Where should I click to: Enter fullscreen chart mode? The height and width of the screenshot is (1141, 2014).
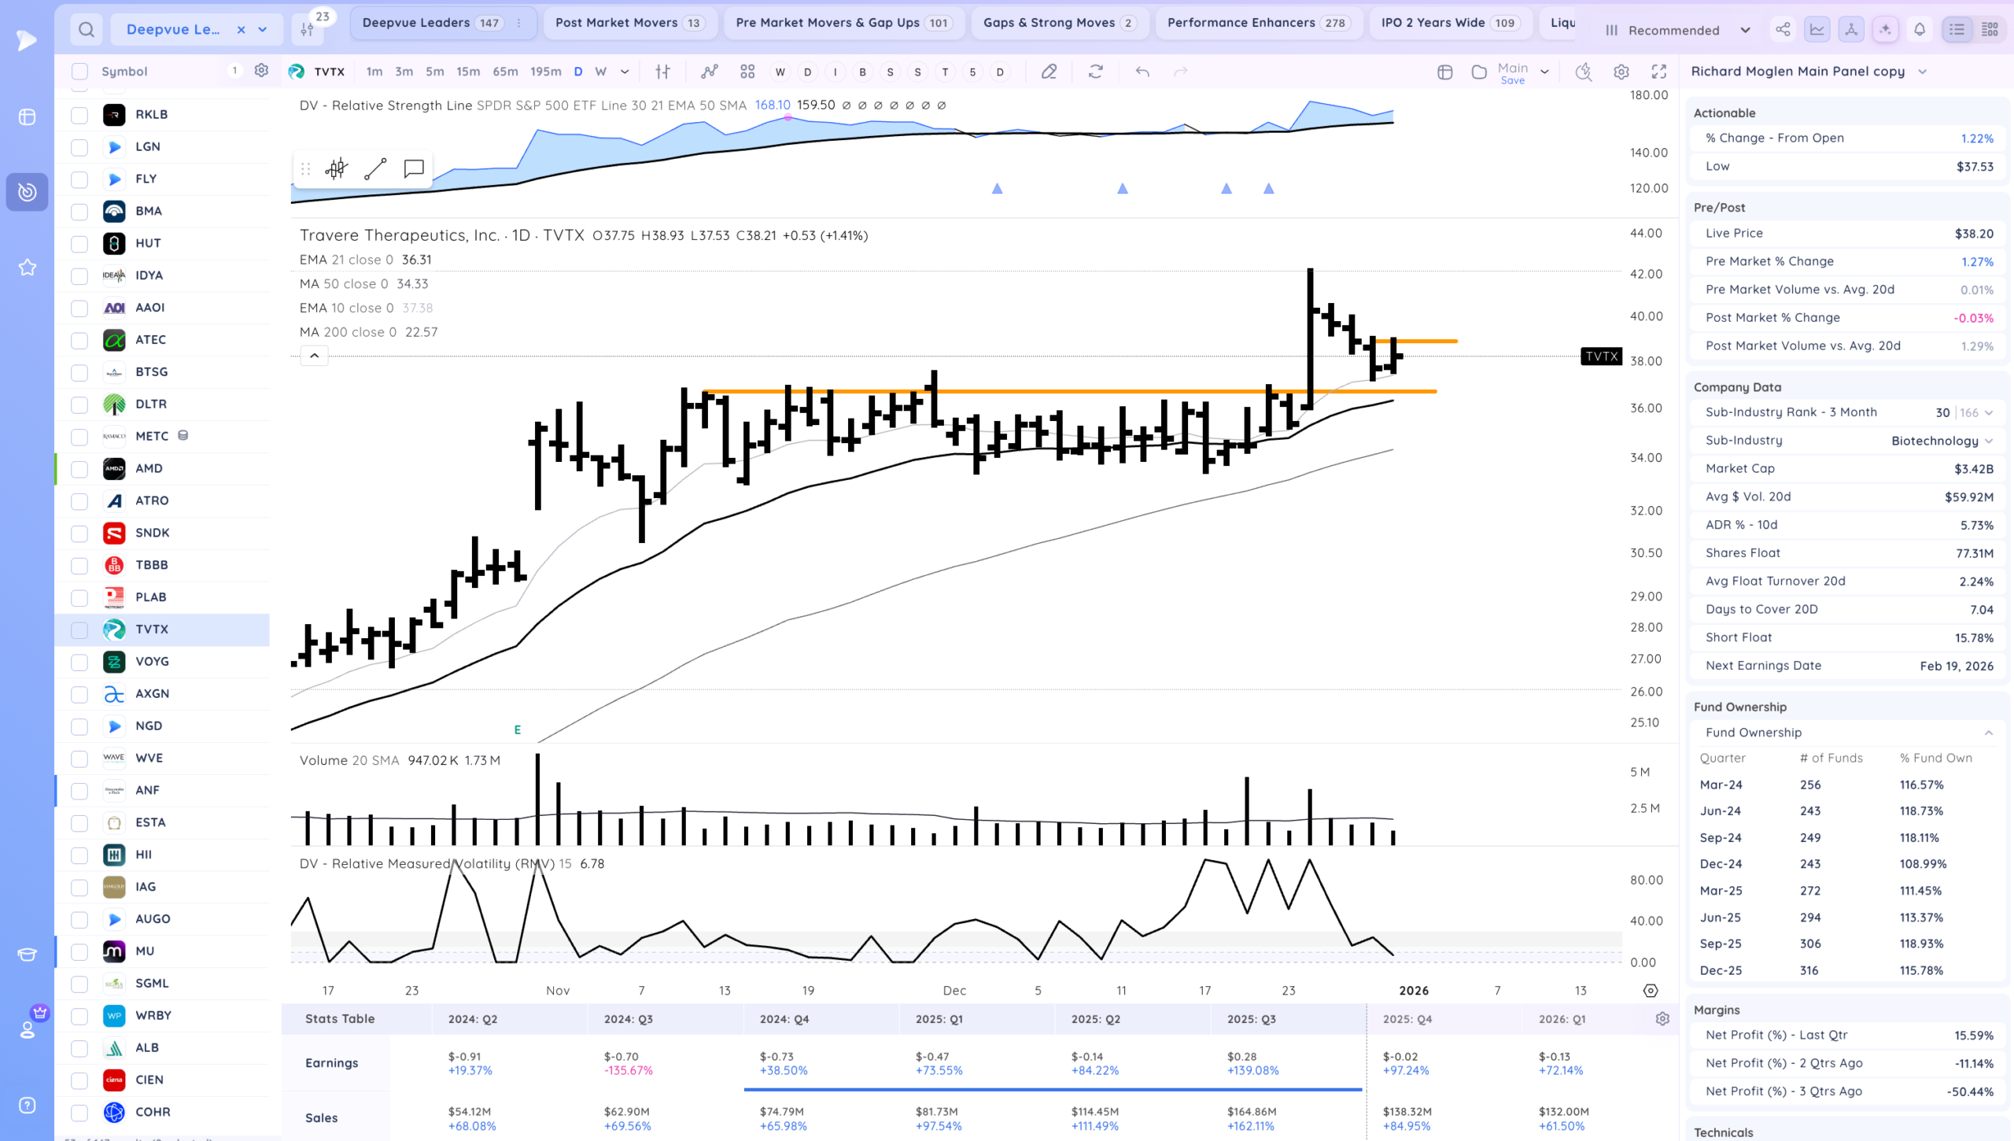point(1659,72)
